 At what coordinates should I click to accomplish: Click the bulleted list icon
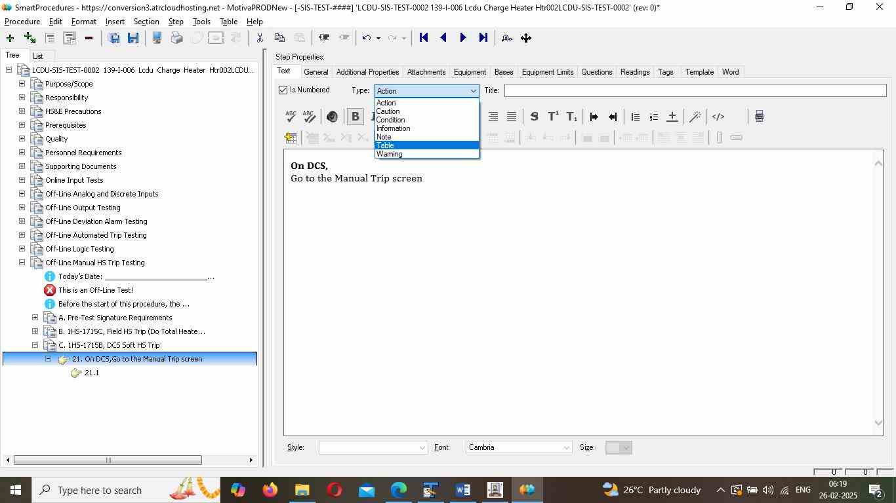coord(635,117)
